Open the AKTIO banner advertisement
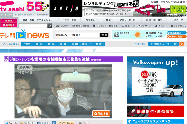Viewport: 187px width, 124px height. [x=118, y=9]
